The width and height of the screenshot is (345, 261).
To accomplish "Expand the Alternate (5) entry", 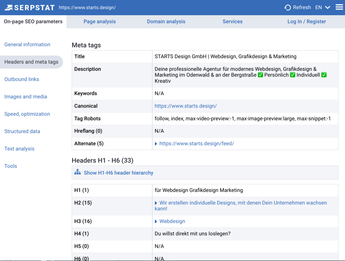I will pyautogui.click(x=155, y=143).
